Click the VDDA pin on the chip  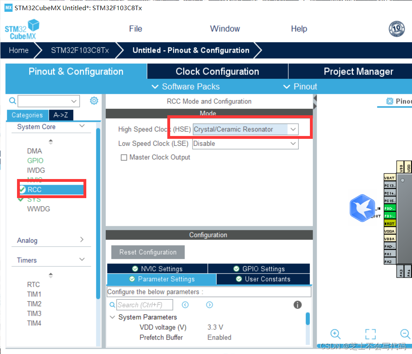390,239
